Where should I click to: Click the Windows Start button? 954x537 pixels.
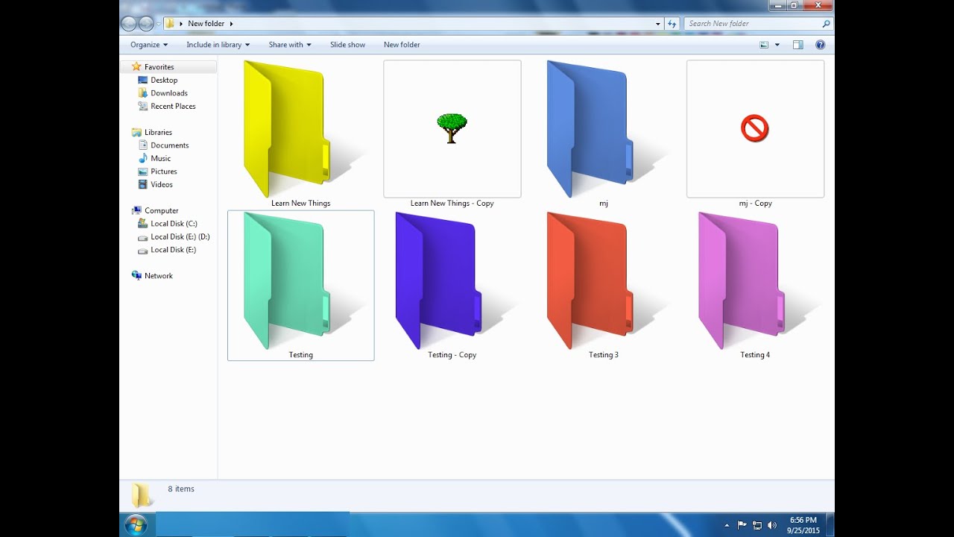(136, 525)
